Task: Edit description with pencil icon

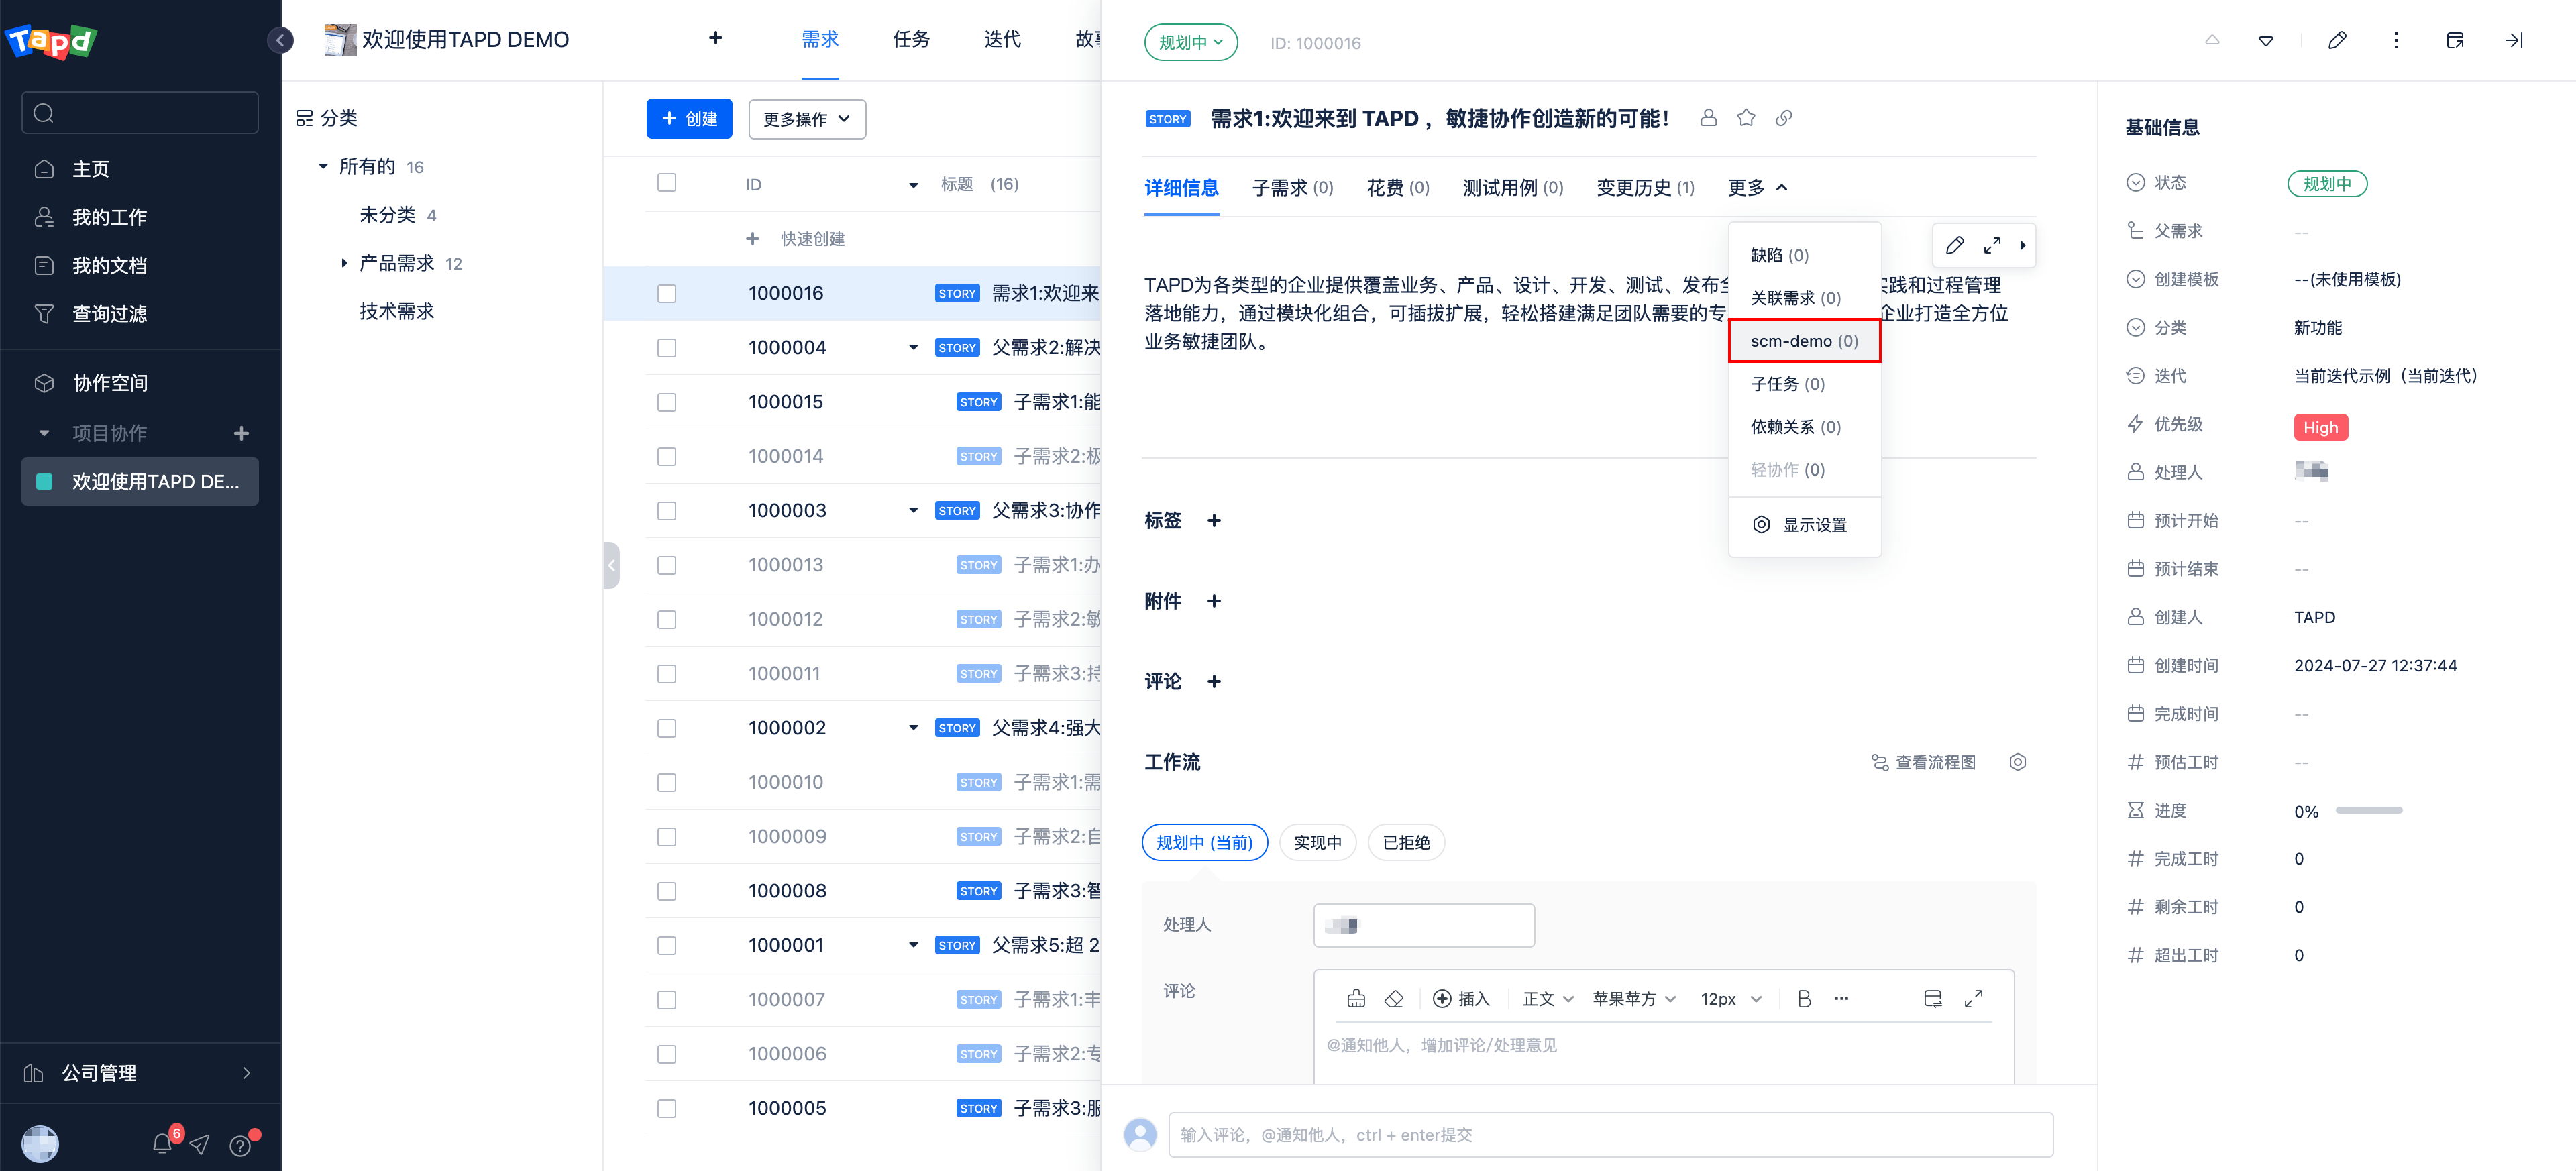Action: [1955, 245]
